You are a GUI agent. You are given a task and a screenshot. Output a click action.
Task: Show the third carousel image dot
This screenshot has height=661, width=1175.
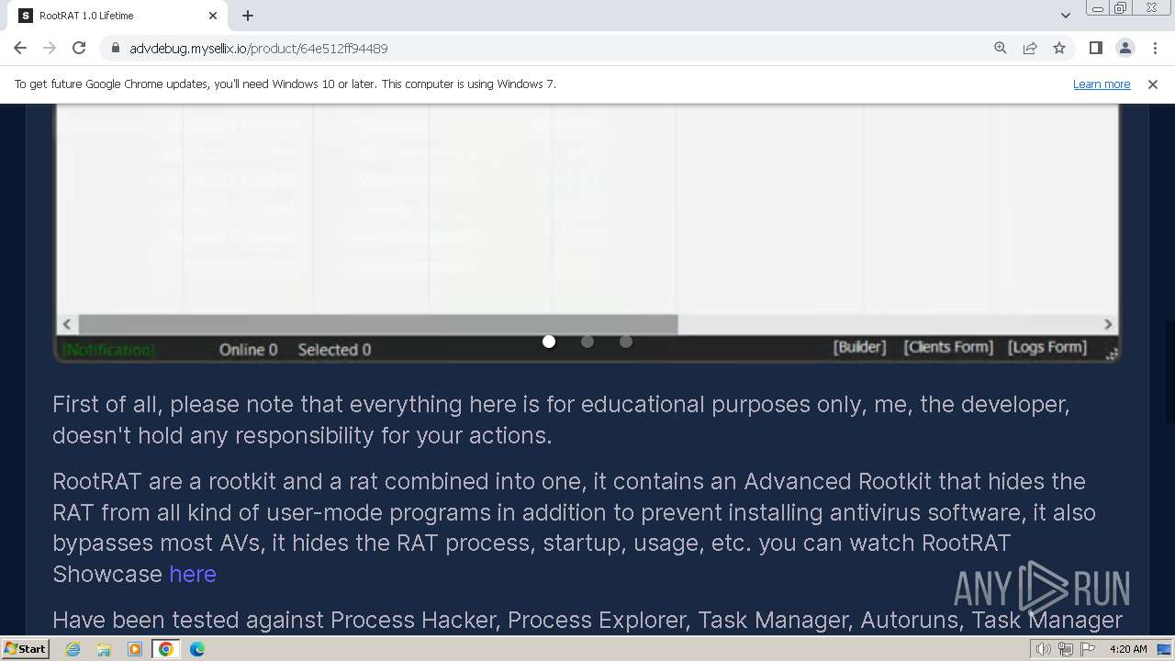tap(626, 342)
